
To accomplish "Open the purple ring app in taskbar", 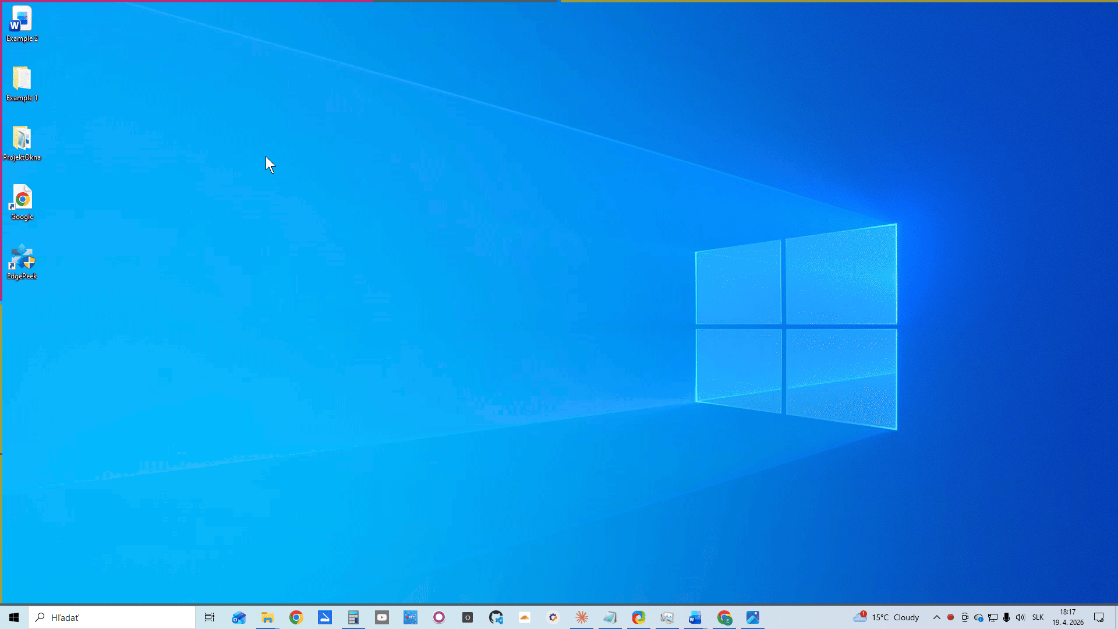I will coord(438,617).
